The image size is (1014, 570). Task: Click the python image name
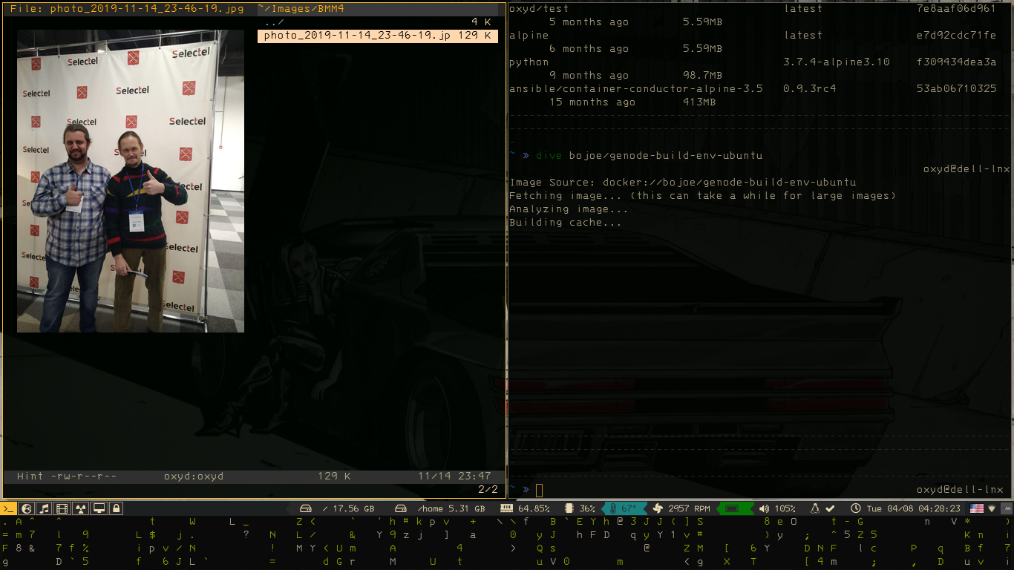[x=529, y=62]
